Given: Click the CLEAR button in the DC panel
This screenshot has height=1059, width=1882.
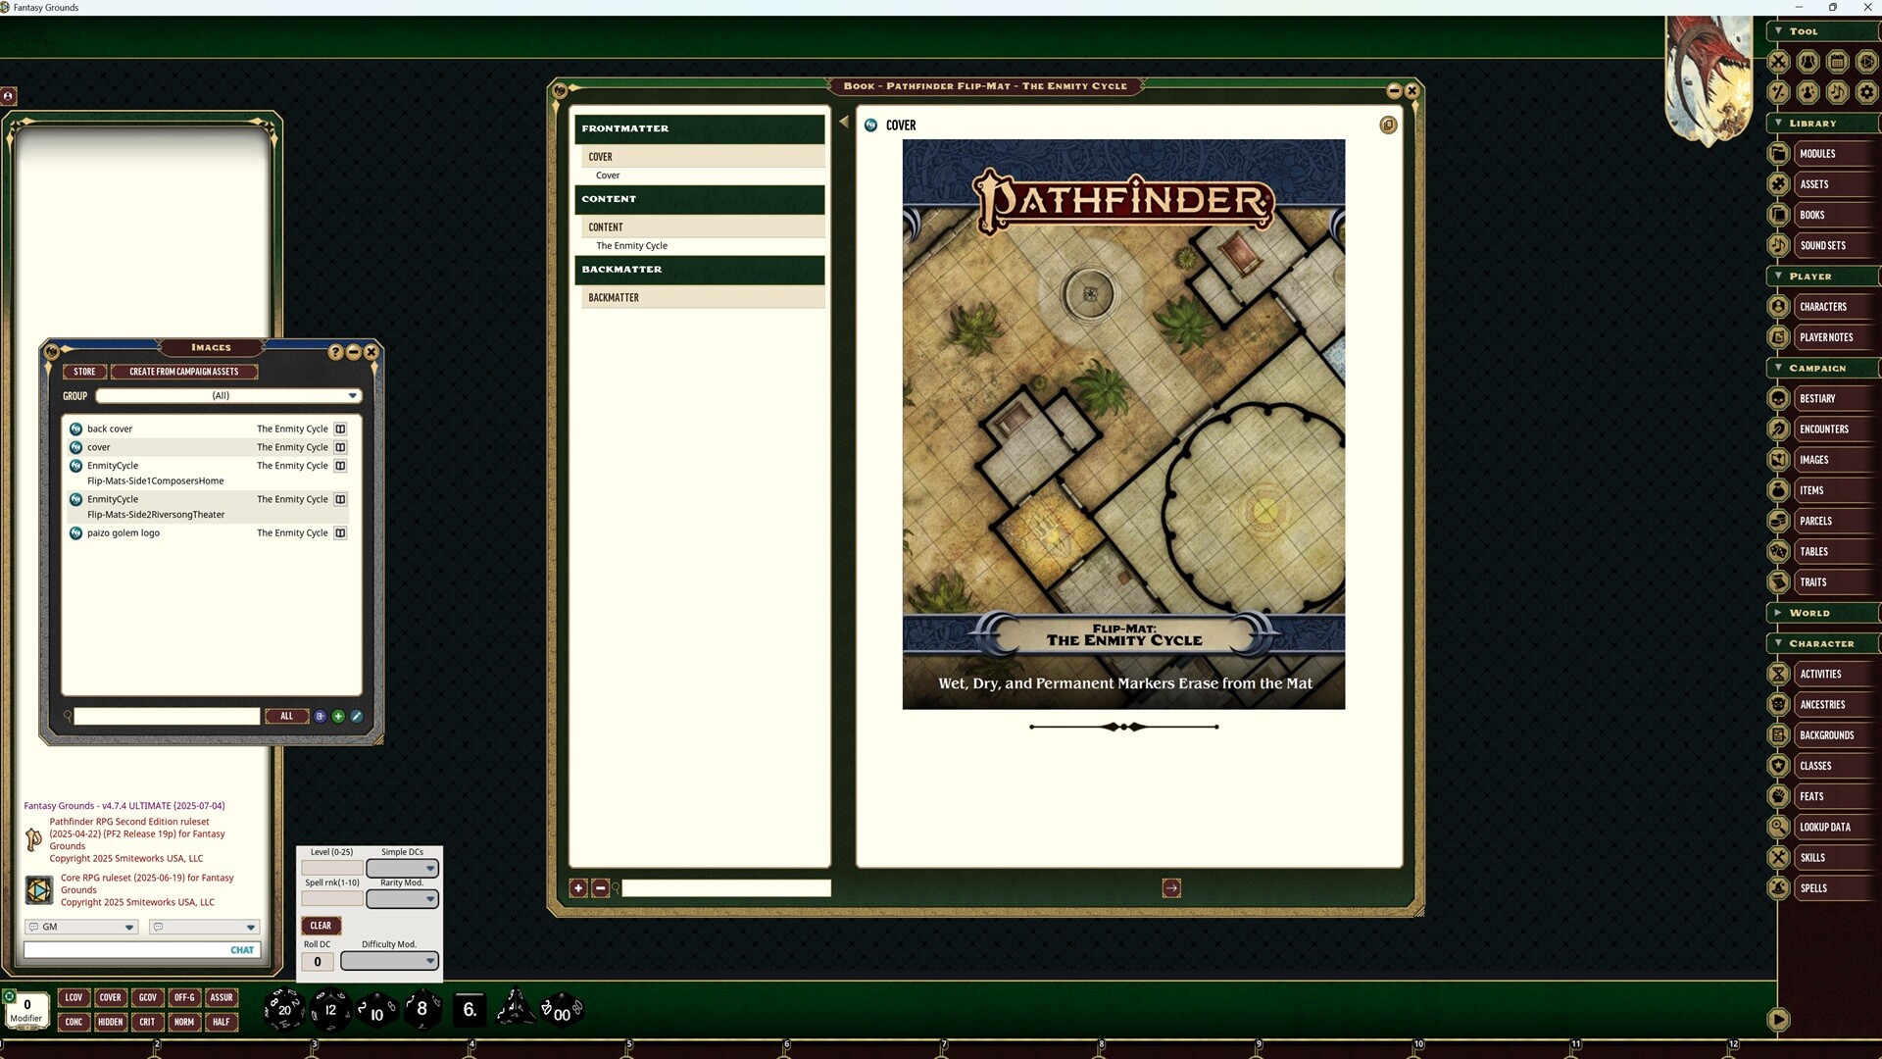Looking at the screenshot, I should click(x=321, y=925).
